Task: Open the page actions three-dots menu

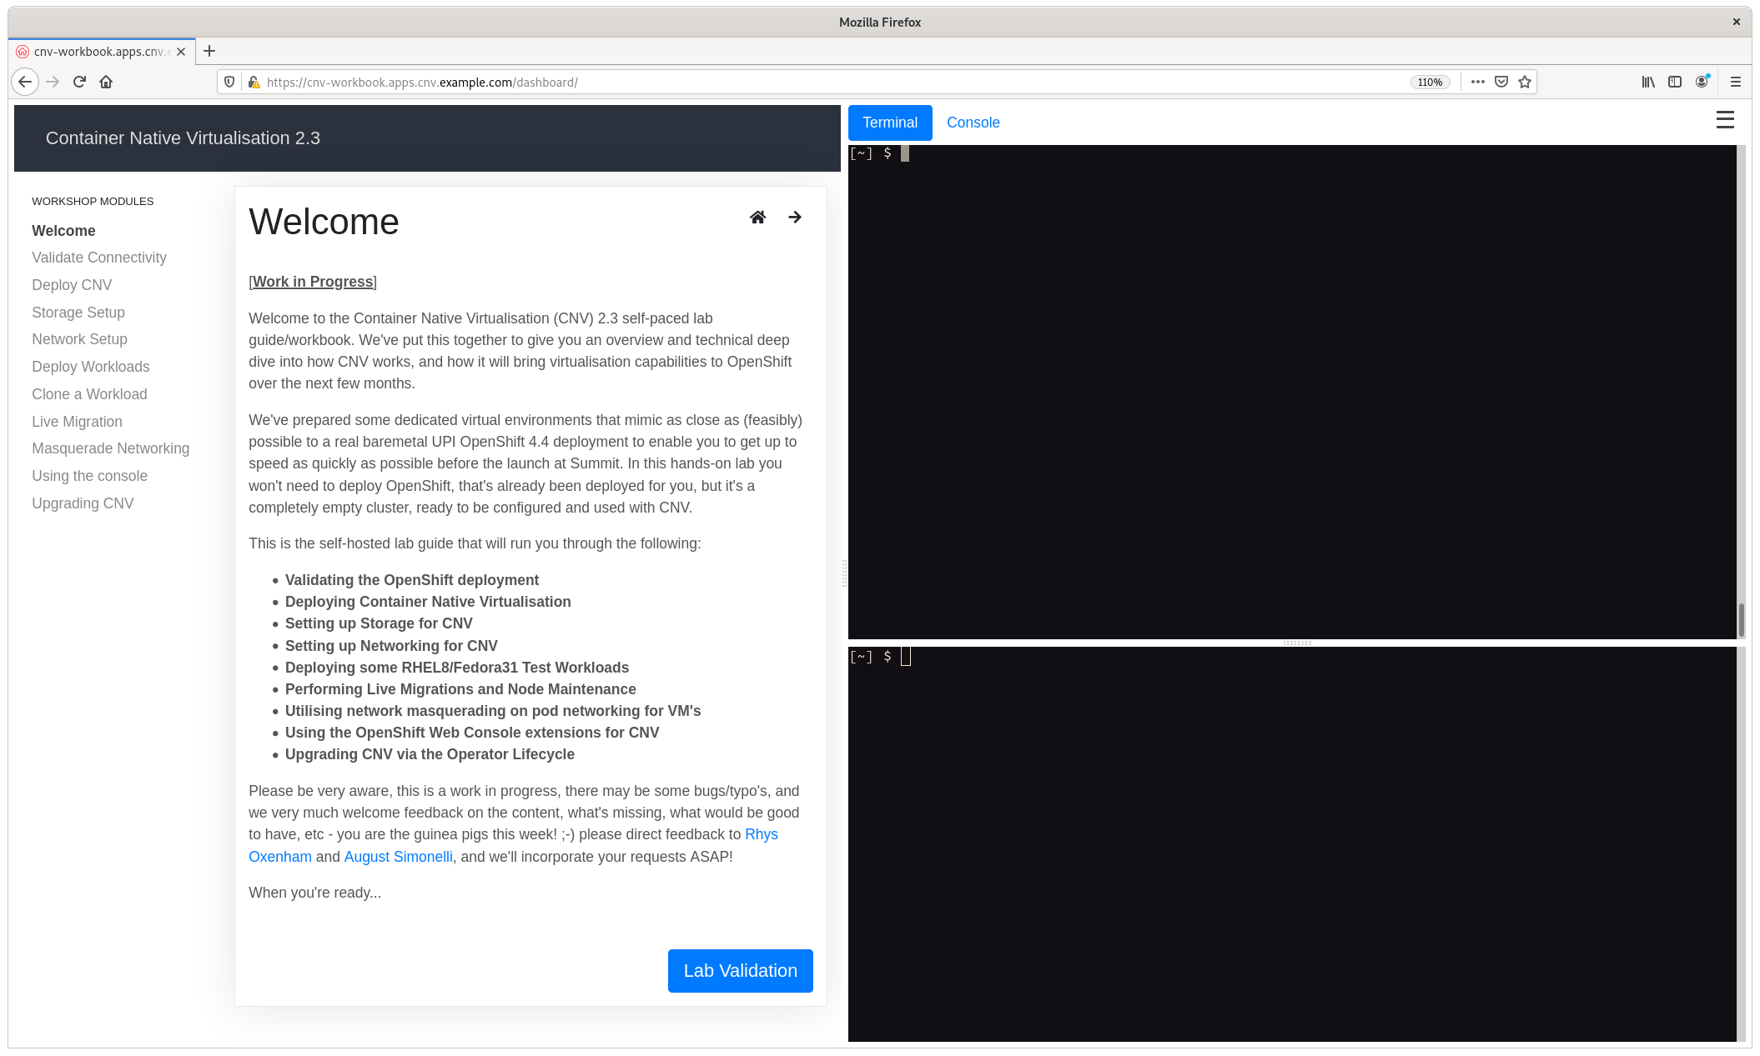Action: (1478, 82)
